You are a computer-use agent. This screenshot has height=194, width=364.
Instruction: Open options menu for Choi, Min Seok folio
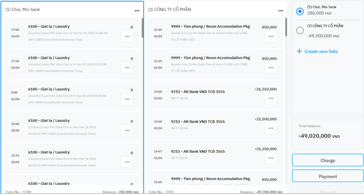137,11
